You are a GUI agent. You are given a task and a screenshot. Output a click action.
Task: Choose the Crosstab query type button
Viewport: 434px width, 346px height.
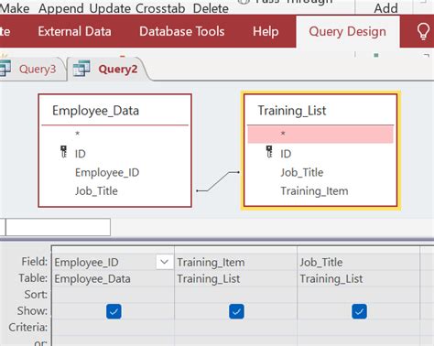tap(160, 8)
